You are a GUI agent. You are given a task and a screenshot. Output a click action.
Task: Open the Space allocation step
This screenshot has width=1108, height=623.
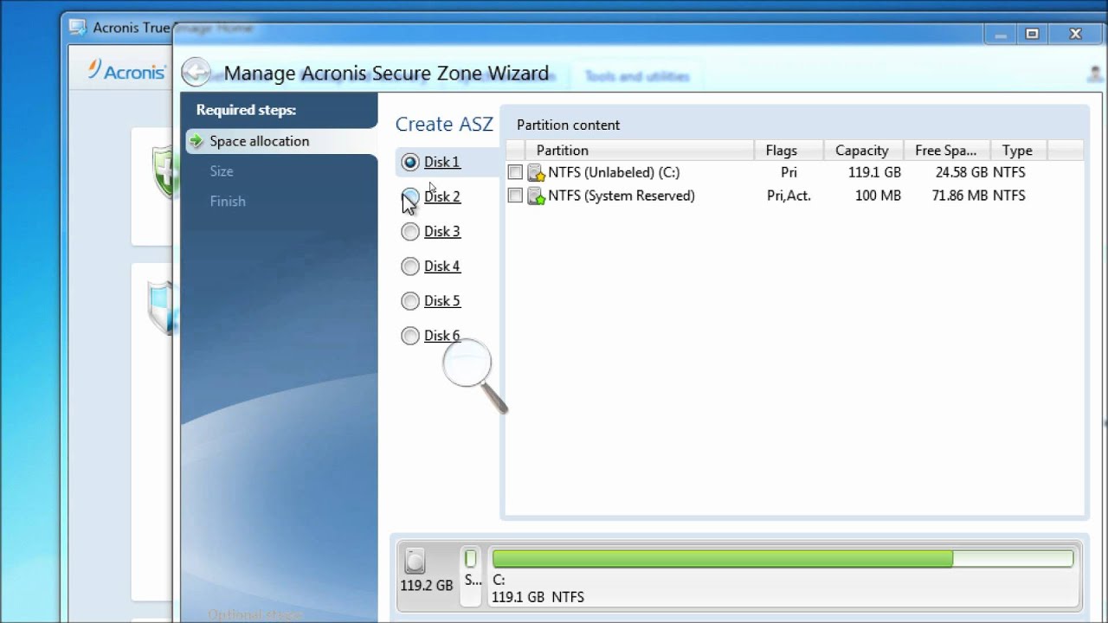281,141
